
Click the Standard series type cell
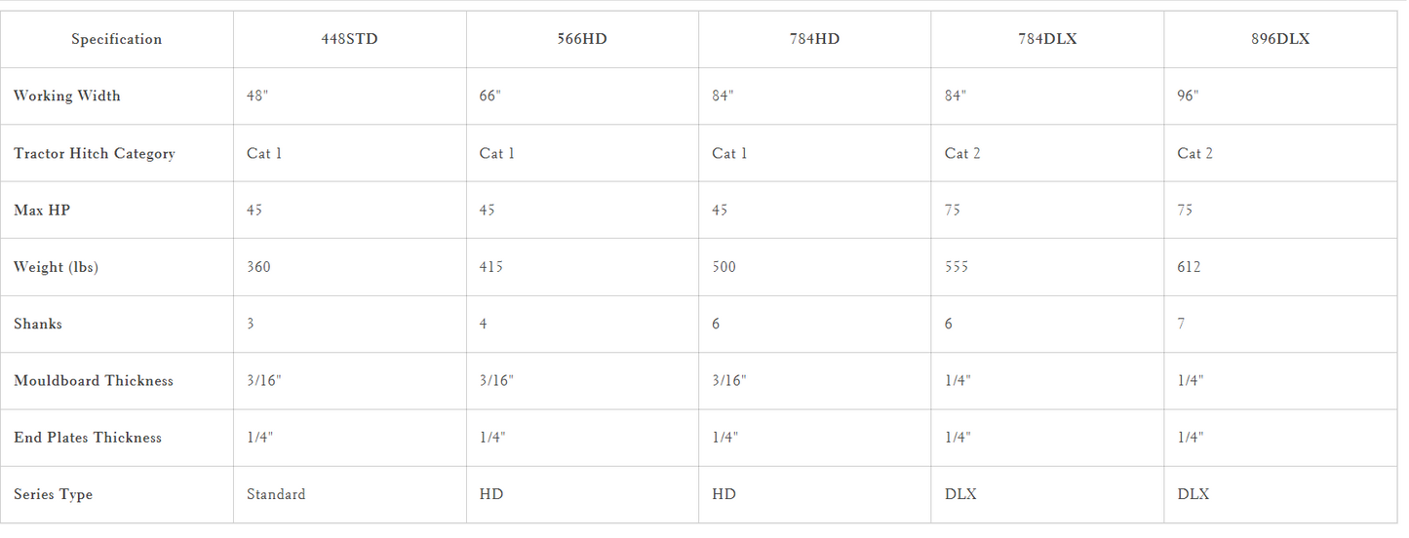tap(349, 494)
